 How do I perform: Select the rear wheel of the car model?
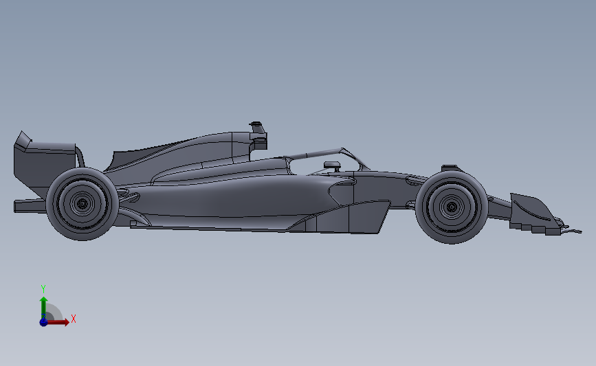pos(82,204)
